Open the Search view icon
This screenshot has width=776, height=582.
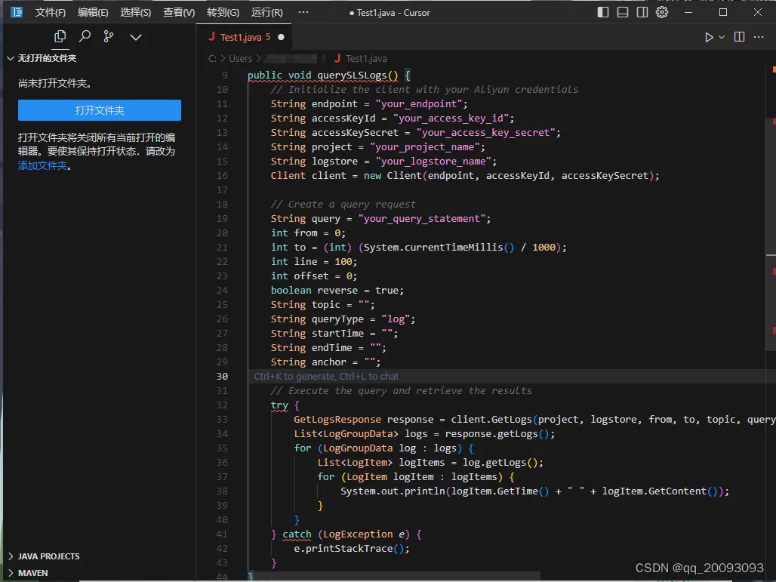point(85,36)
